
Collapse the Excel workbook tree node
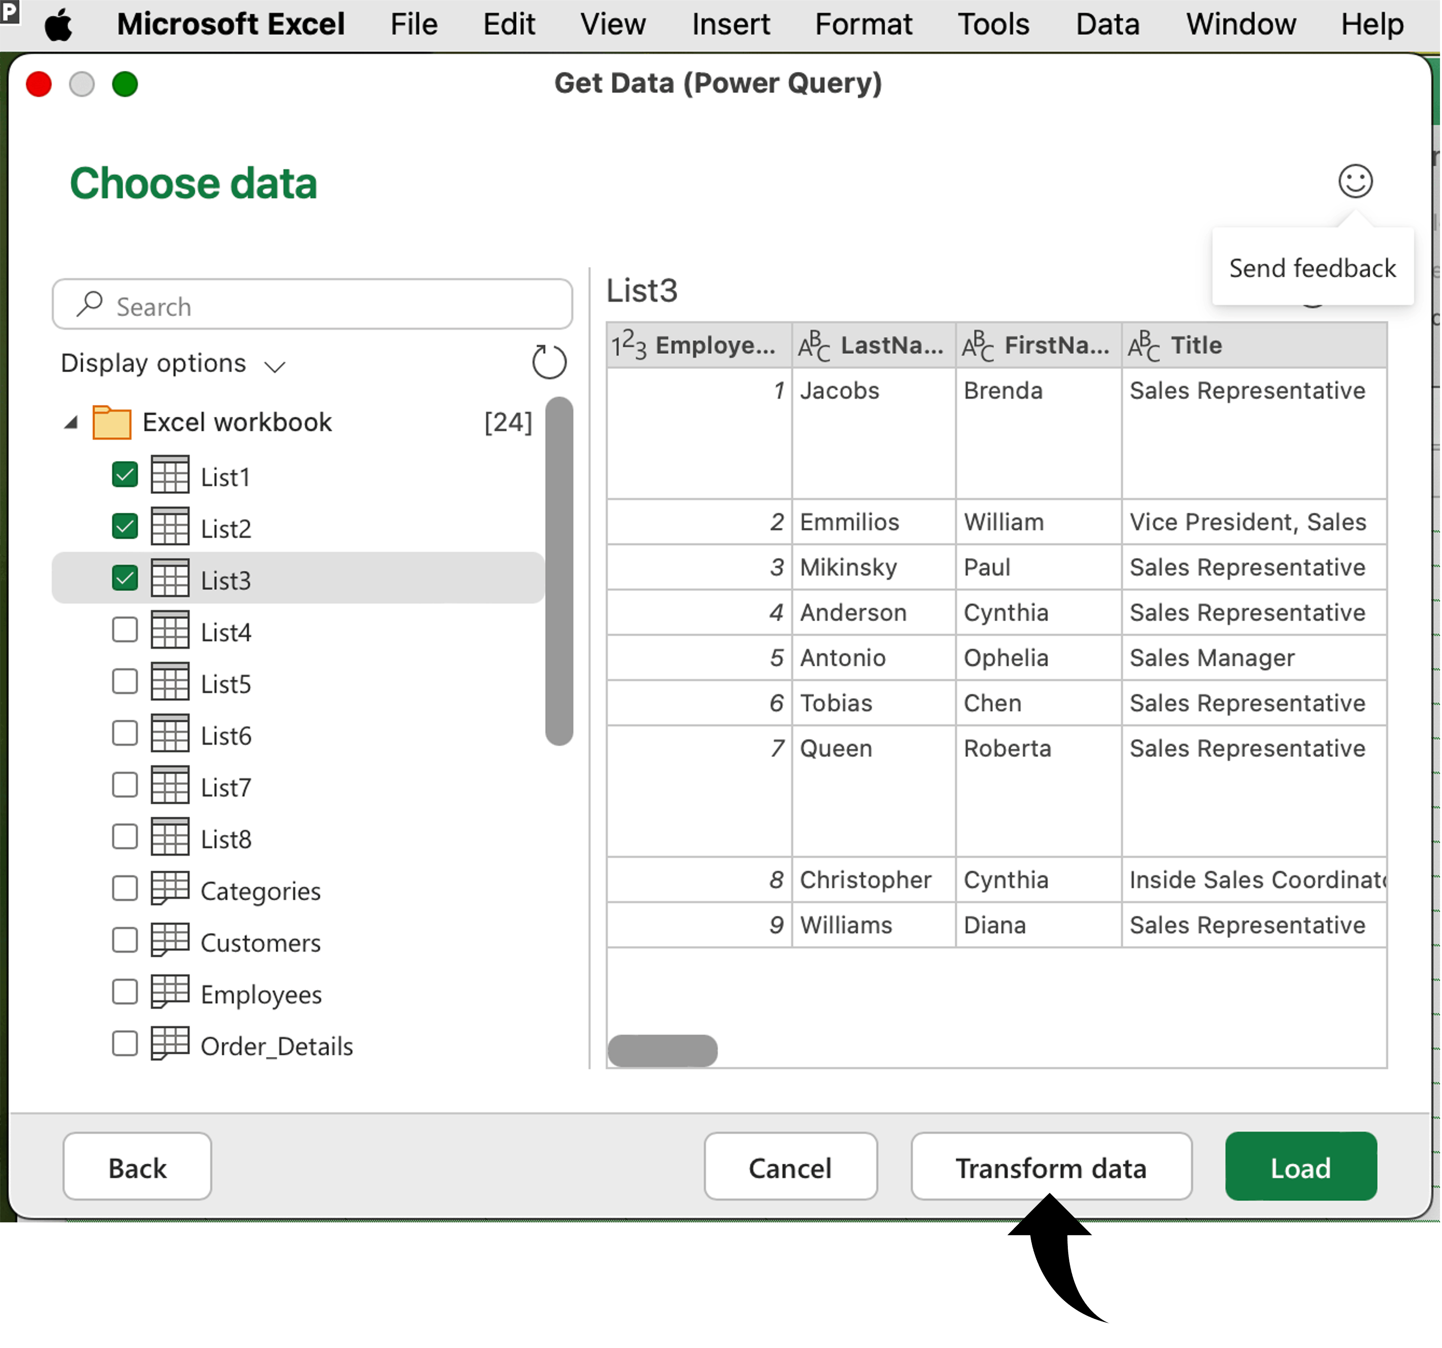[x=70, y=422]
